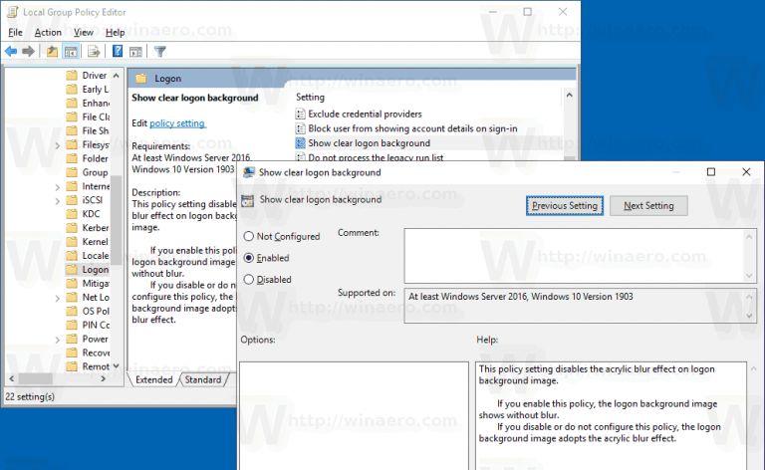The height and width of the screenshot is (470, 765).
Task: Select the Disabled radio button
Action: [x=249, y=280]
